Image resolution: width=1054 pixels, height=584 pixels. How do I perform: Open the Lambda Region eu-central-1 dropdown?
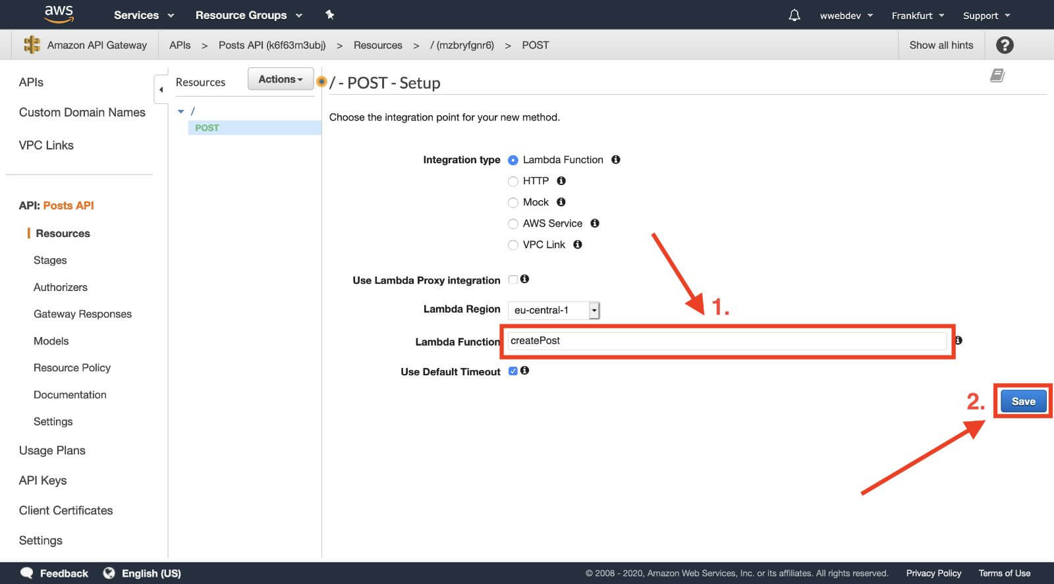(554, 310)
